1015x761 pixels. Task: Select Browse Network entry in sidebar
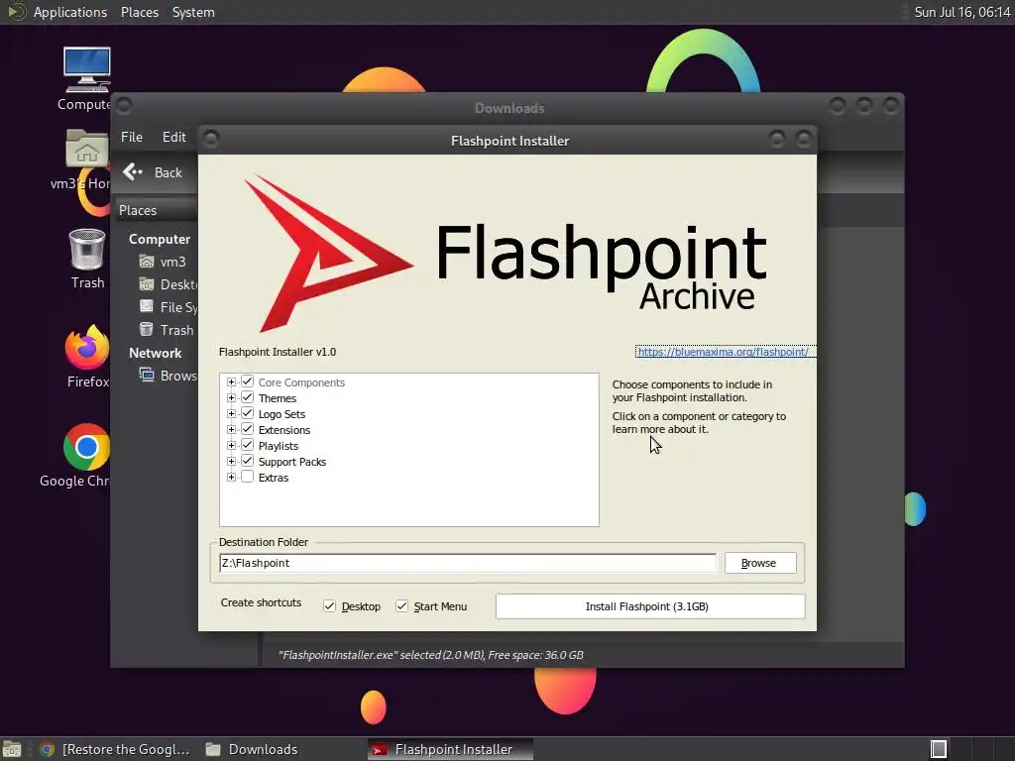click(x=167, y=376)
